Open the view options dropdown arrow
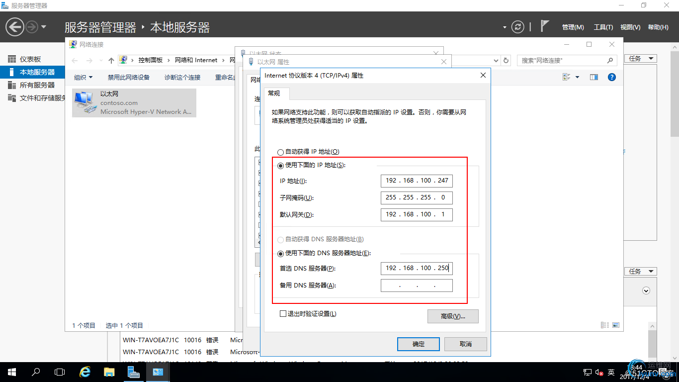679x382 pixels. 577,77
